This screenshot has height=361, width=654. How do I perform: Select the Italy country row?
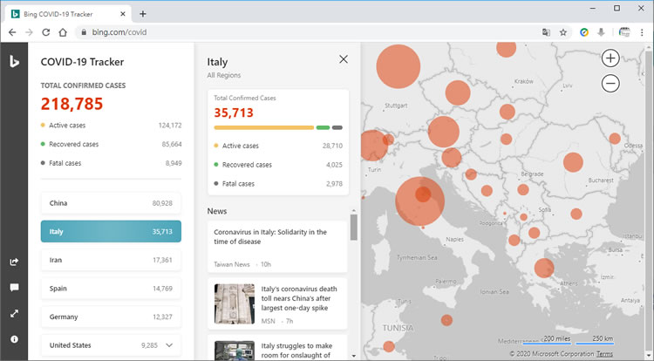click(x=111, y=231)
